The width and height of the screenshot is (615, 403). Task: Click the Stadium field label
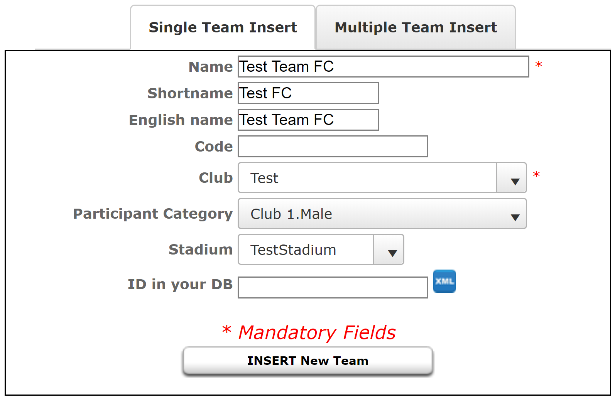pos(201,250)
